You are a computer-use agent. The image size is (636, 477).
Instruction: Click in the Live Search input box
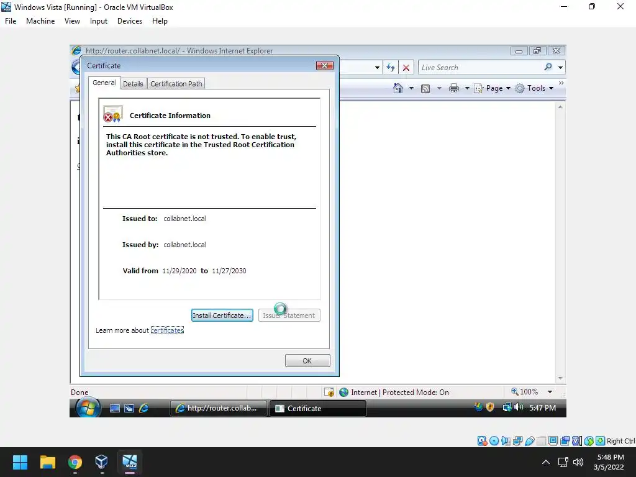(480, 67)
